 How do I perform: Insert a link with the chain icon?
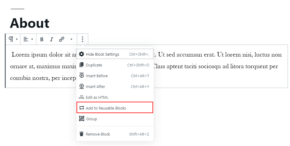click(62, 39)
